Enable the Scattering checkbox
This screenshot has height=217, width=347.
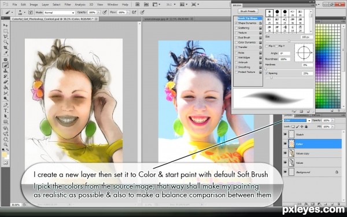click(237, 28)
